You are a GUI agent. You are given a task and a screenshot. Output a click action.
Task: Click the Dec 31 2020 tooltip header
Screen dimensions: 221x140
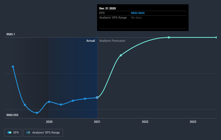(x=108, y=8)
